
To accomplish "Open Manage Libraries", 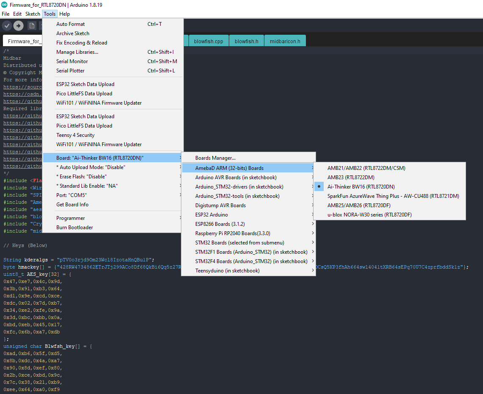I will tap(77, 52).
